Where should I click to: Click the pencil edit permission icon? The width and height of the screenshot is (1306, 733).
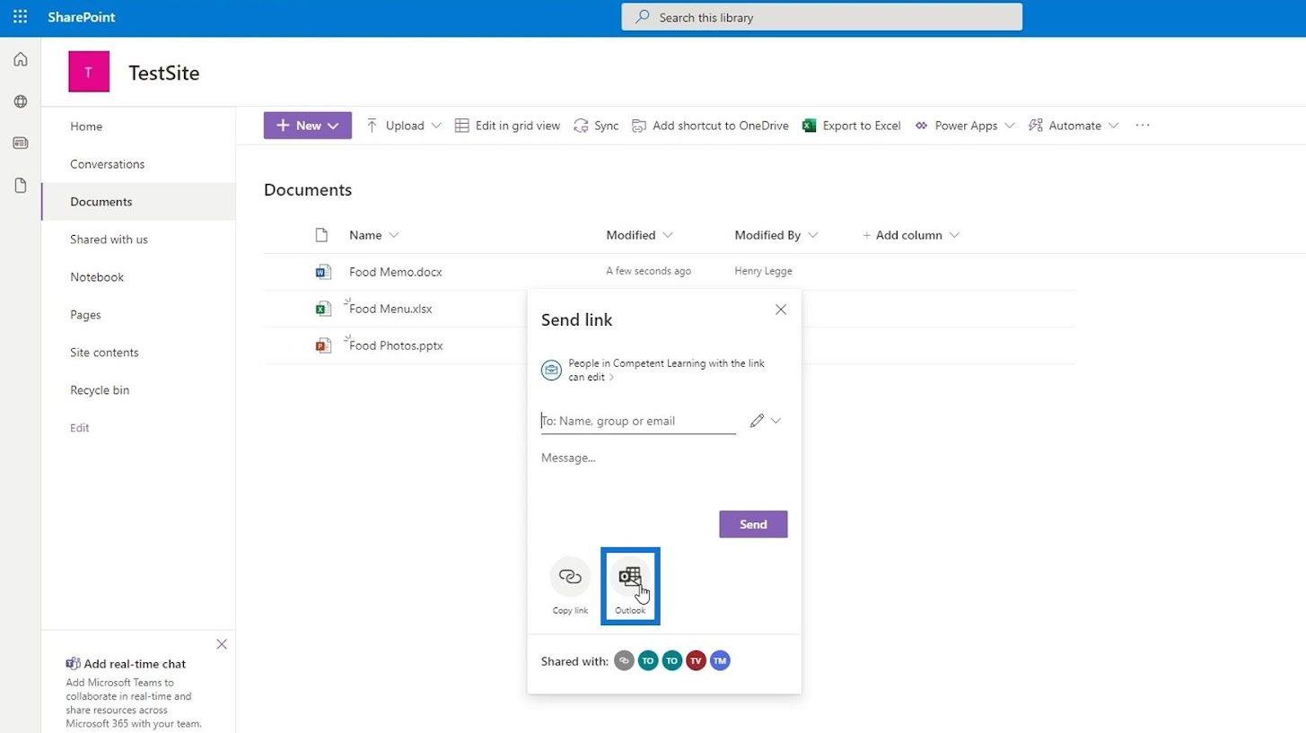coord(757,421)
